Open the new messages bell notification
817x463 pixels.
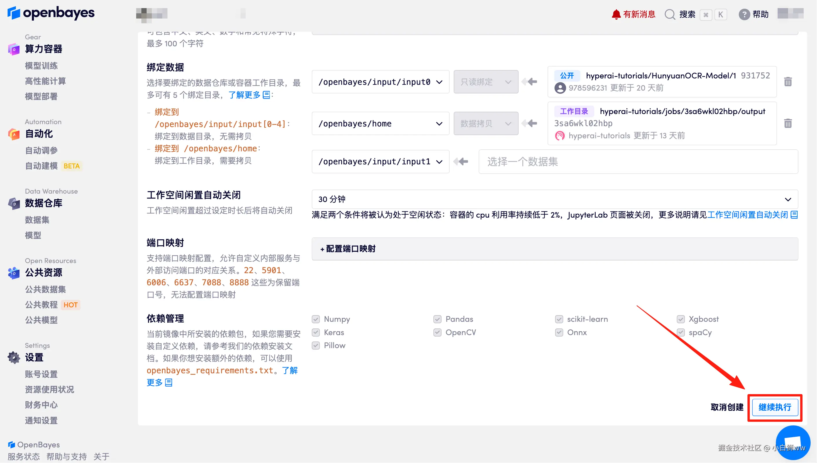click(x=616, y=14)
